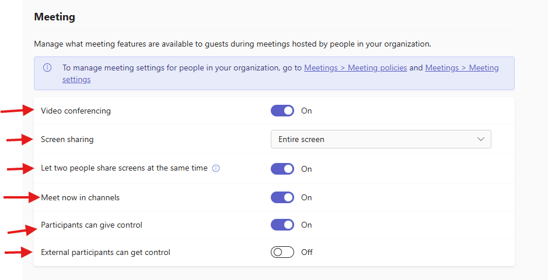Open Meetings > Meeting policies link
Image resolution: width=548 pixels, height=280 pixels.
(x=355, y=68)
